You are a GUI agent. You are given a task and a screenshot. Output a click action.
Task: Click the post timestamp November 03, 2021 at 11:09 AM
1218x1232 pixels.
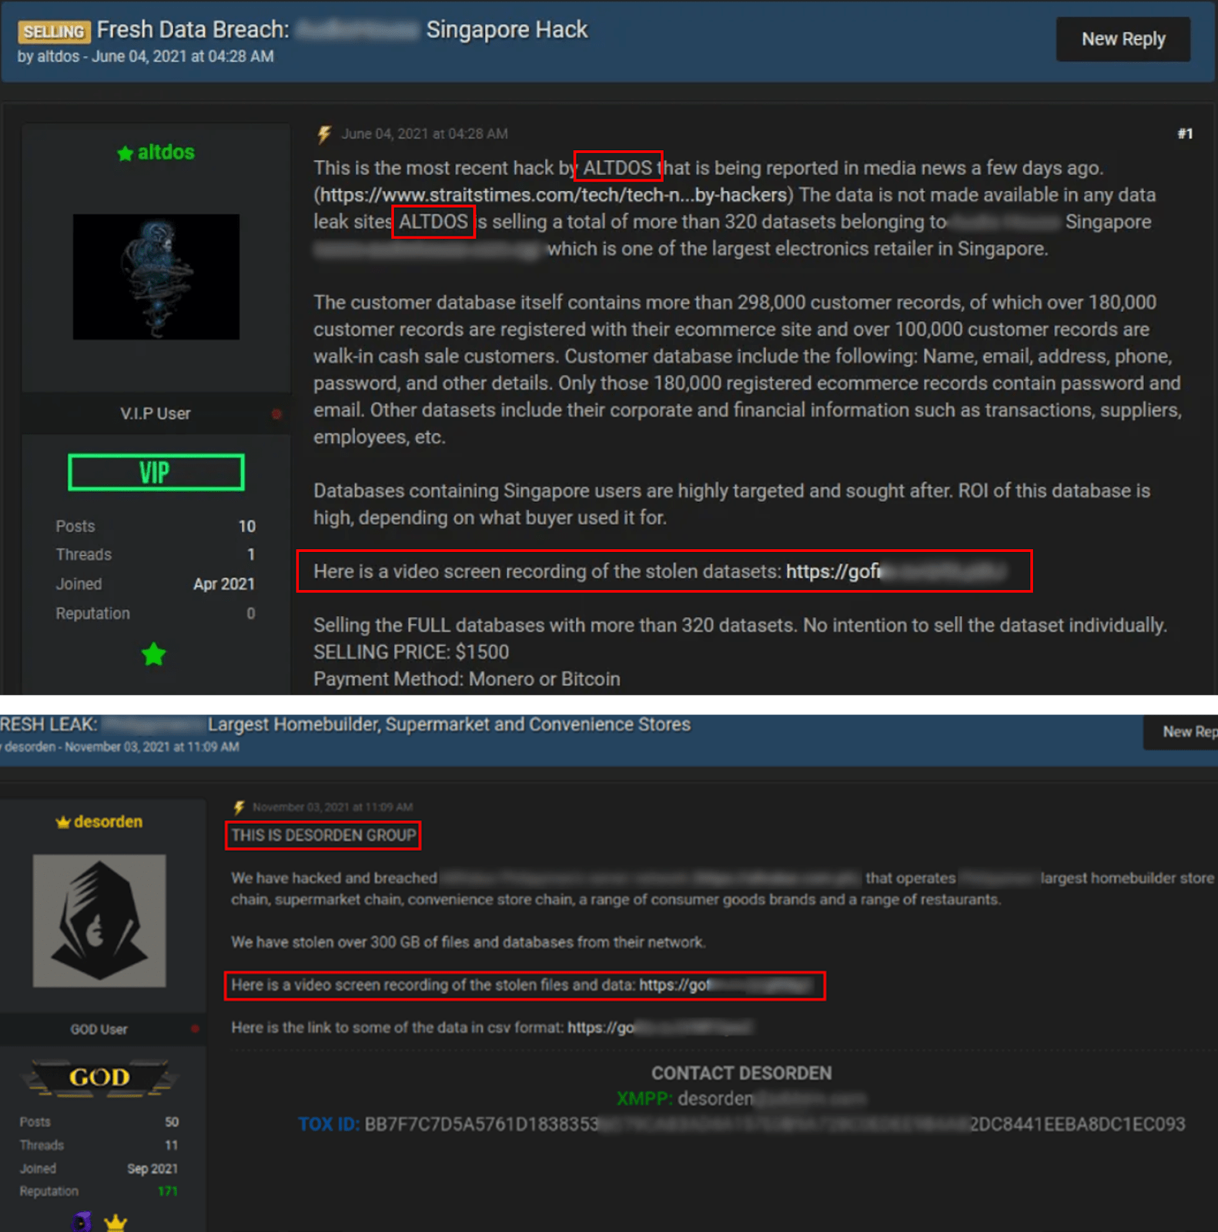(x=333, y=807)
